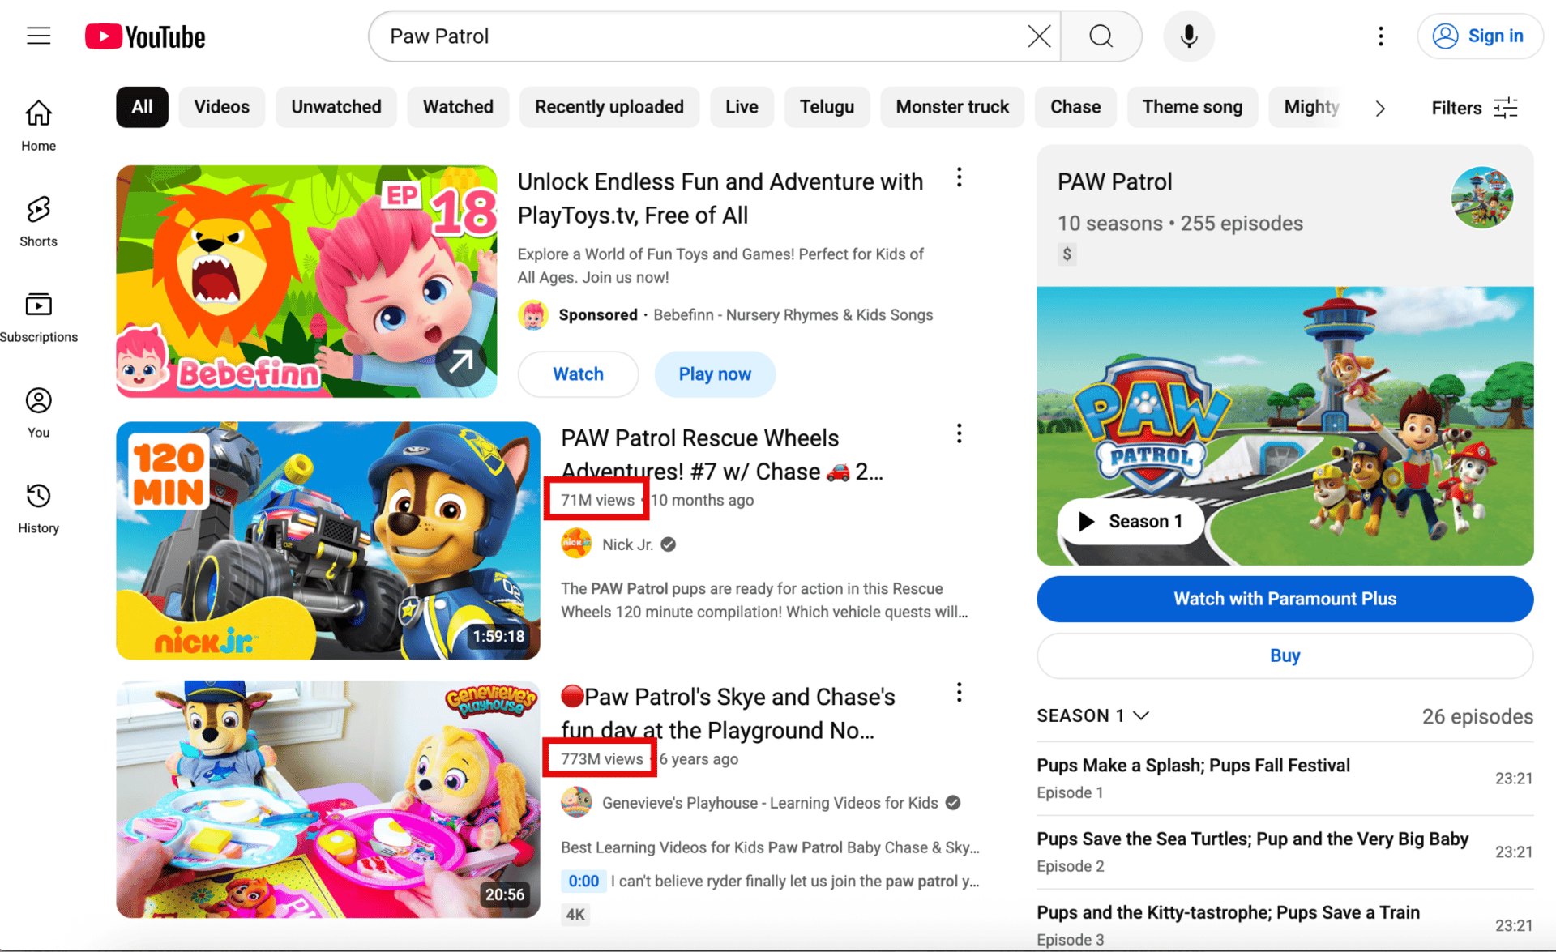Show more filter chips with right arrow
Viewport: 1556px width, 952px height.
(1380, 108)
